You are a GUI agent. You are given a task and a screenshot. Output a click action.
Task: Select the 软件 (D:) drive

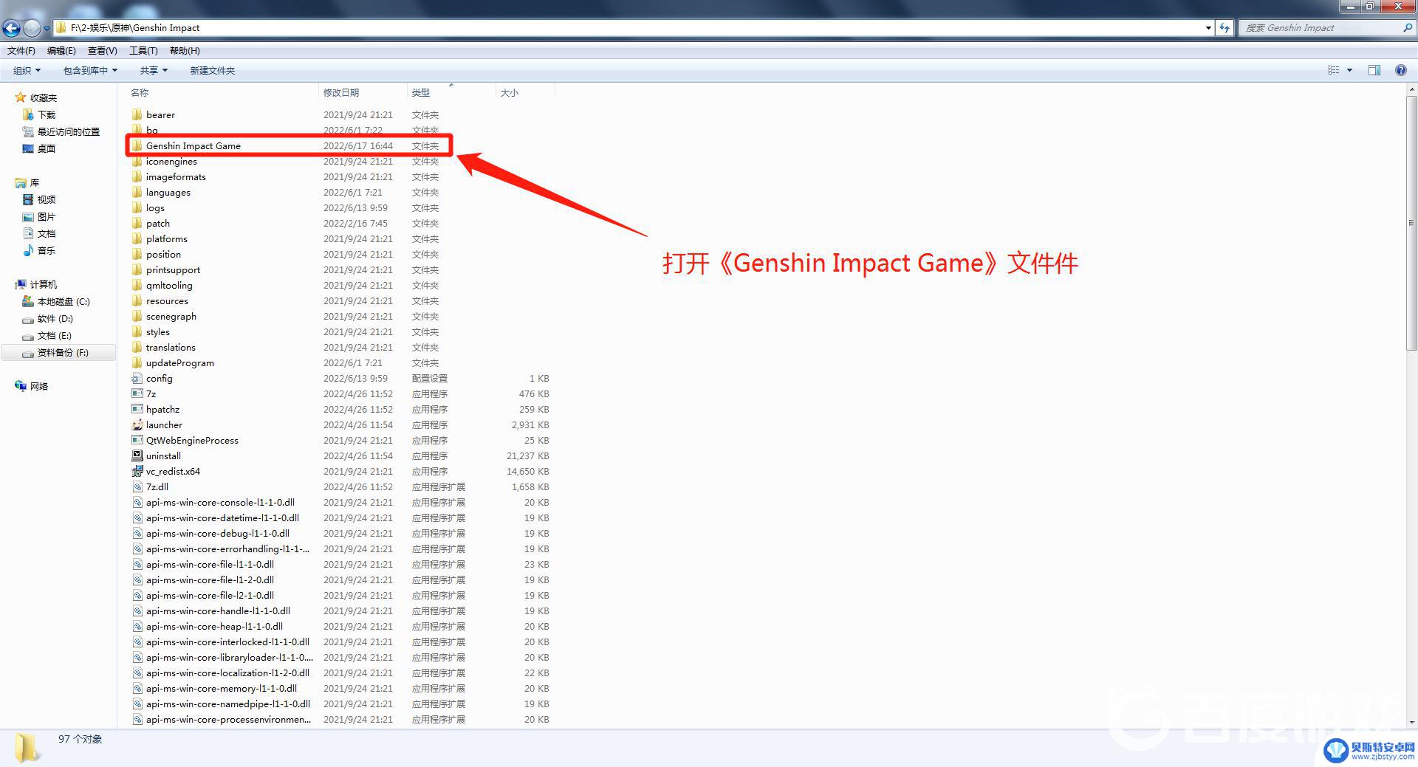[x=48, y=319]
